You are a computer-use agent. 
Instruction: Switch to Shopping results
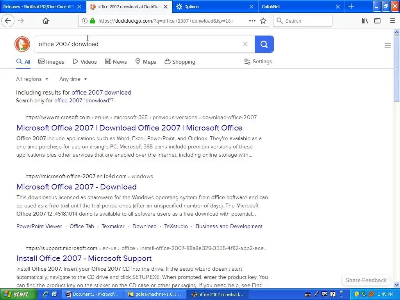(x=180, y=62)
